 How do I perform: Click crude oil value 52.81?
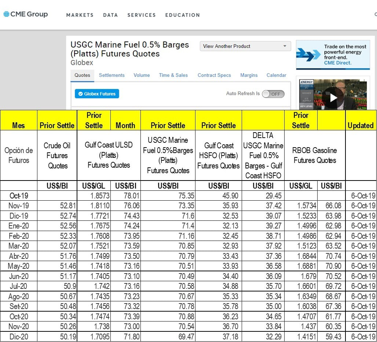click(x=68, y=206)
